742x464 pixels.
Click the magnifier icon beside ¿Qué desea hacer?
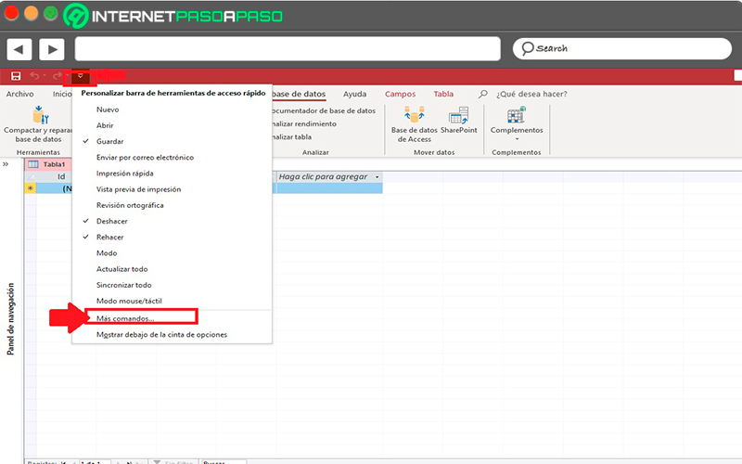(482, 94)
